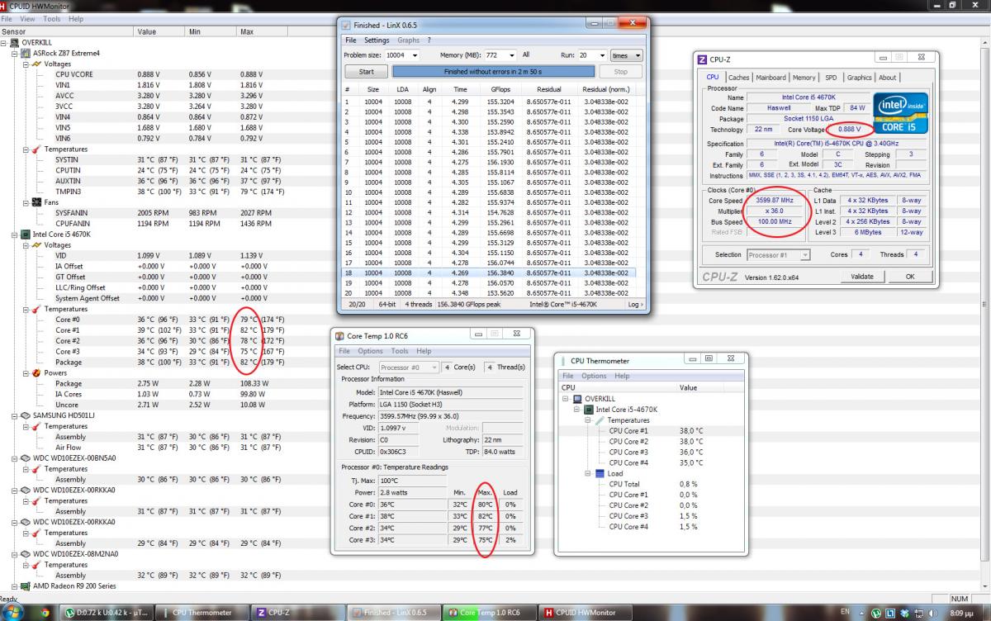Image resolution: width=991 pixels, height=621 pixels.
Task: Open the Problem size dropdown in LinX
Action: [x=414, y=55]
